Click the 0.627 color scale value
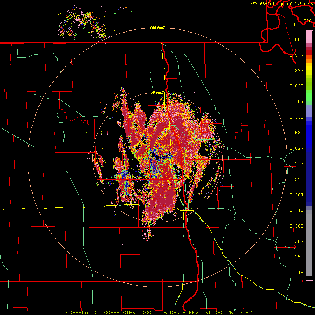 click(x=296, y=148)
